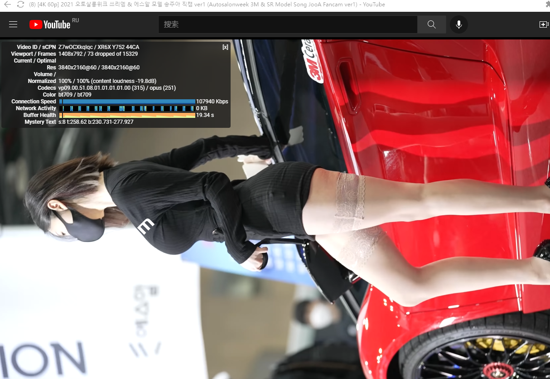
Task: Open the YouTube hamburger guide menu
Action: [13, 24]
